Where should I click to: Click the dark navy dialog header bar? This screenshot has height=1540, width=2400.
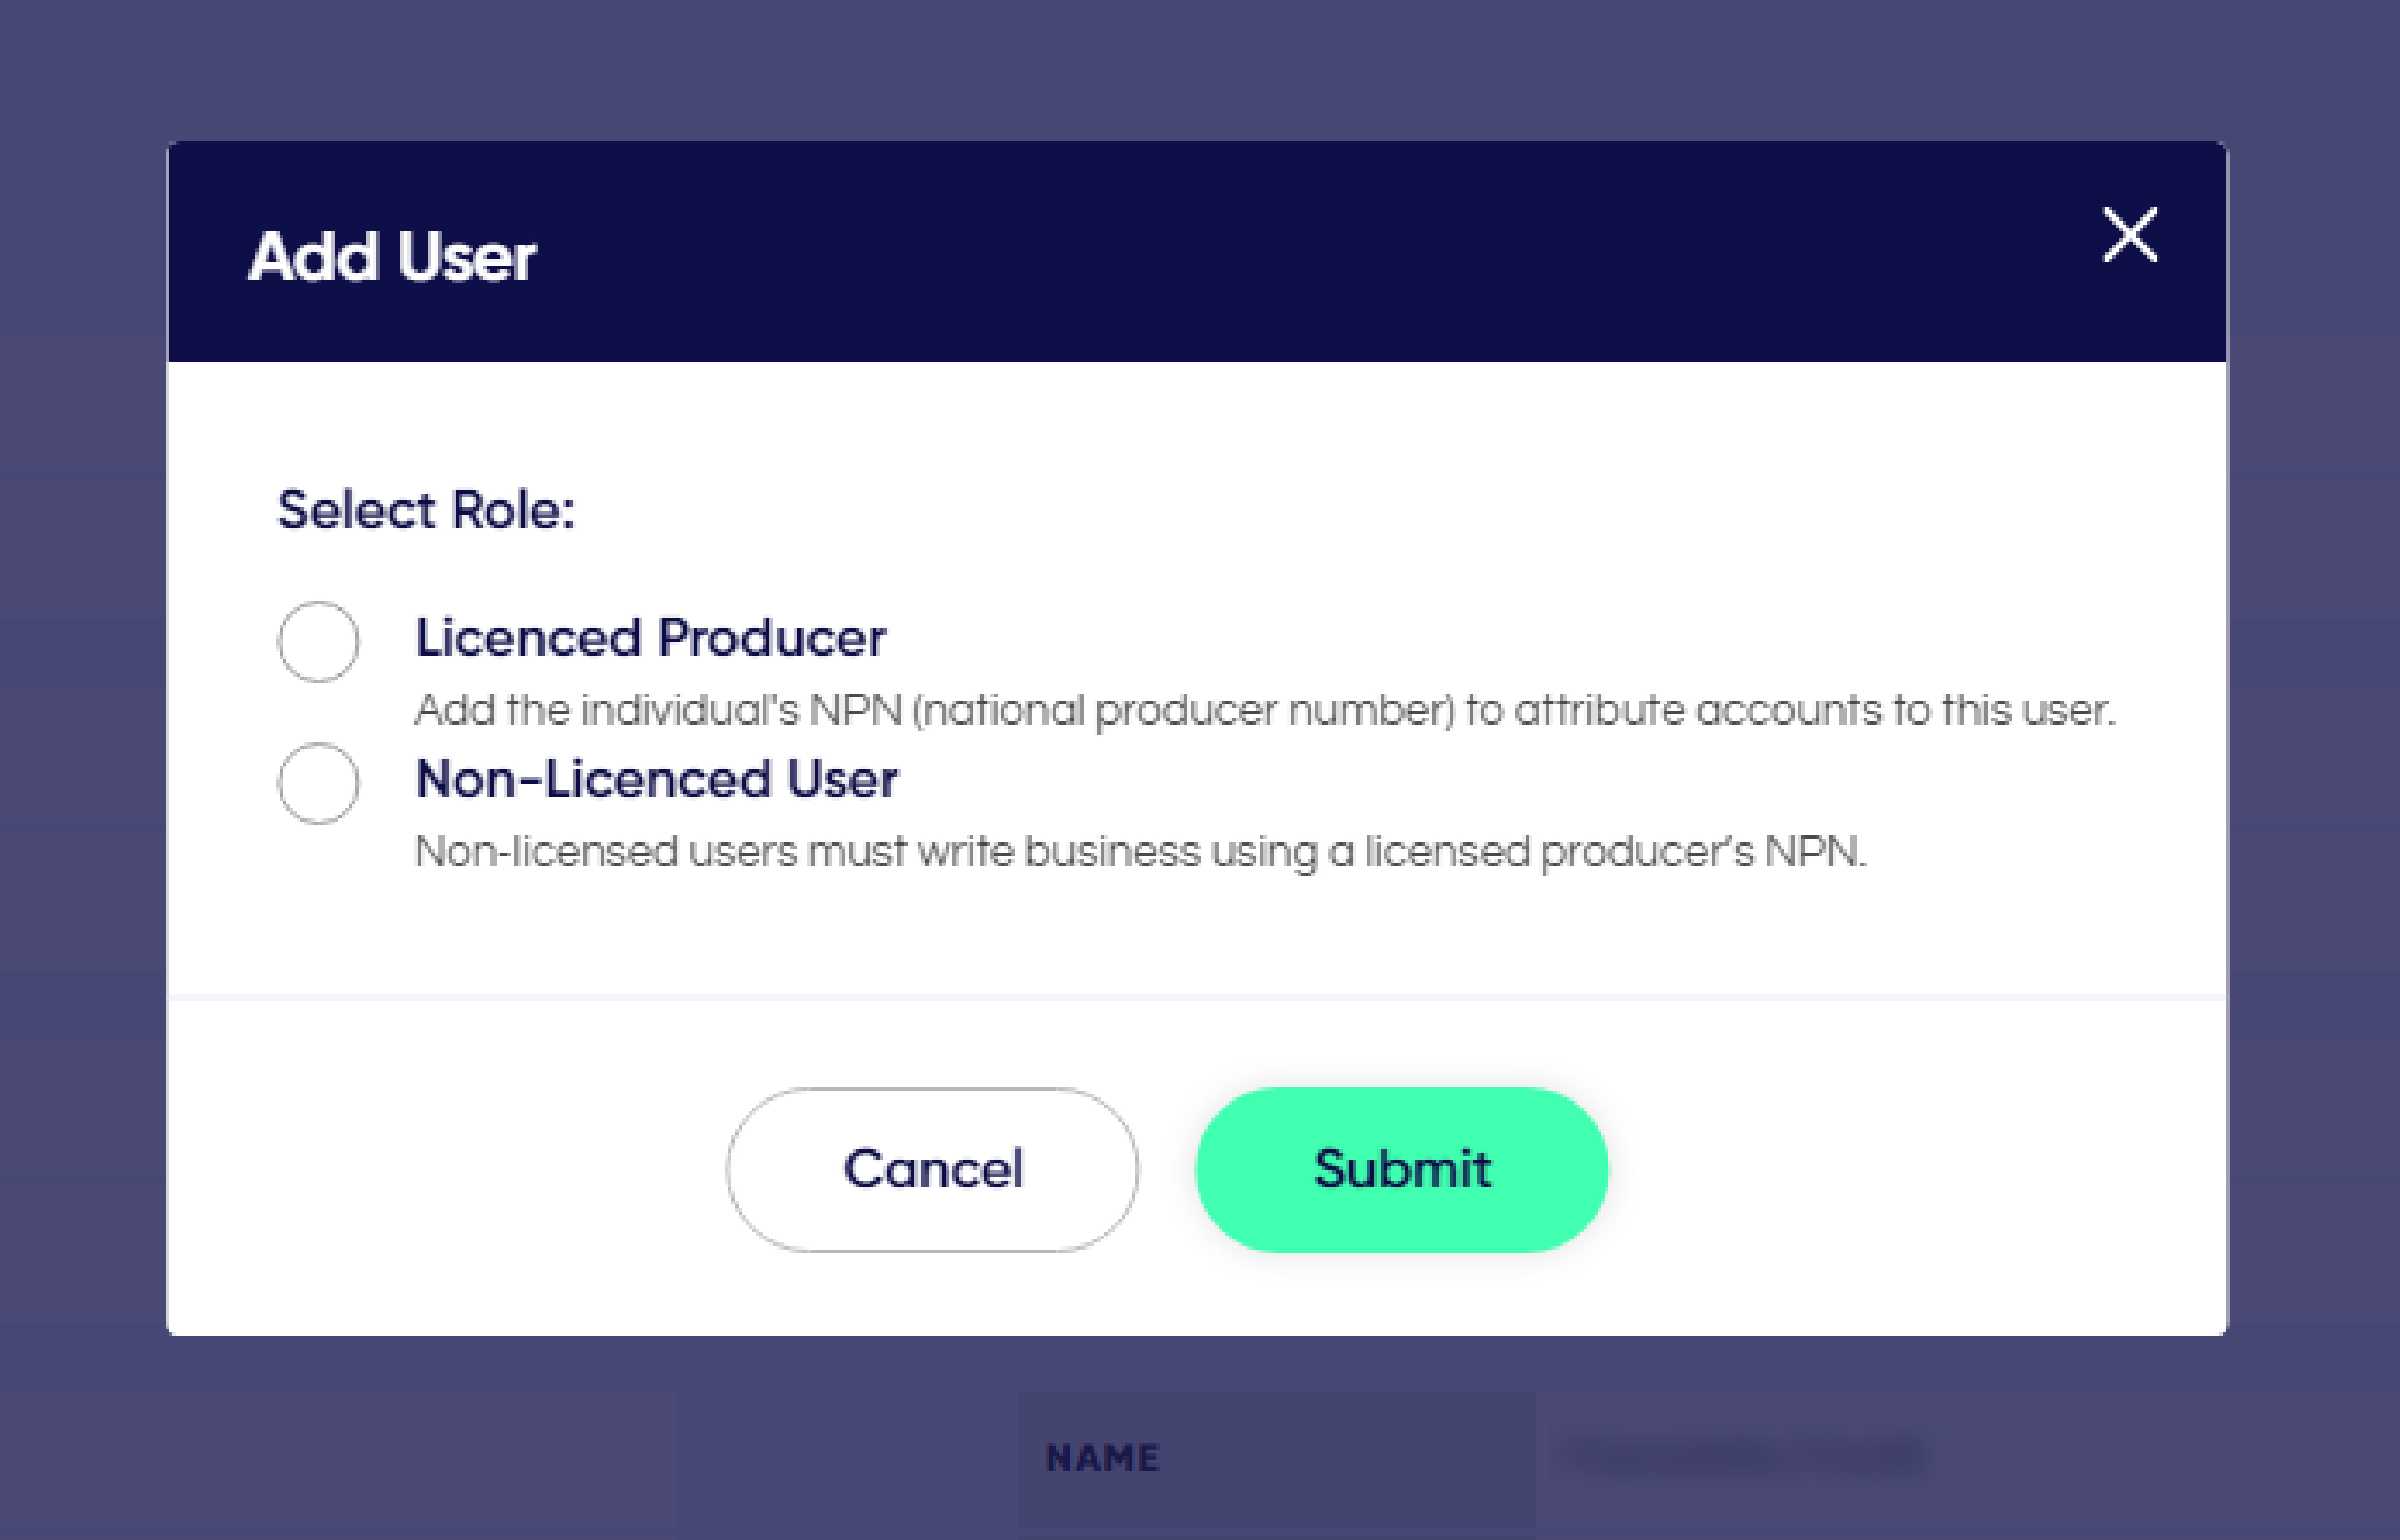[1198, 251]
